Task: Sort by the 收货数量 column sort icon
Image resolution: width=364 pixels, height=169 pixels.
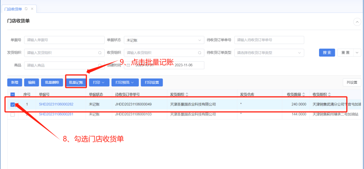Action: (x=304, y=95)
